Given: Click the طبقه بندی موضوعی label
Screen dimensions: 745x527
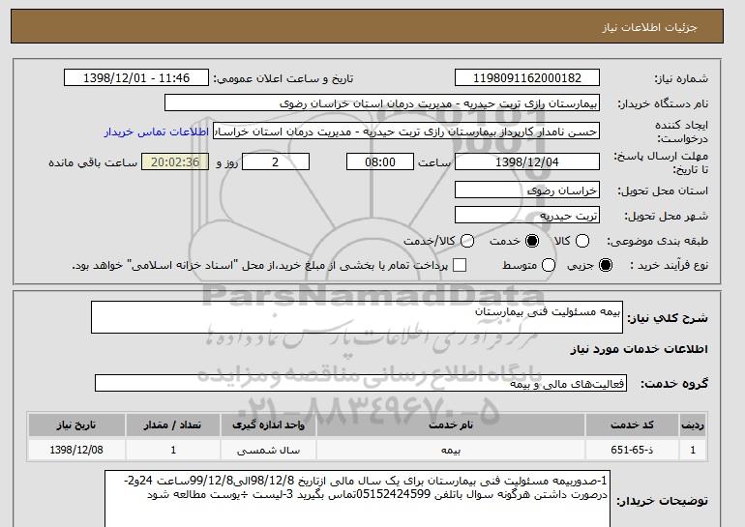Looking at the screenshot, I should tap(657, 241).
